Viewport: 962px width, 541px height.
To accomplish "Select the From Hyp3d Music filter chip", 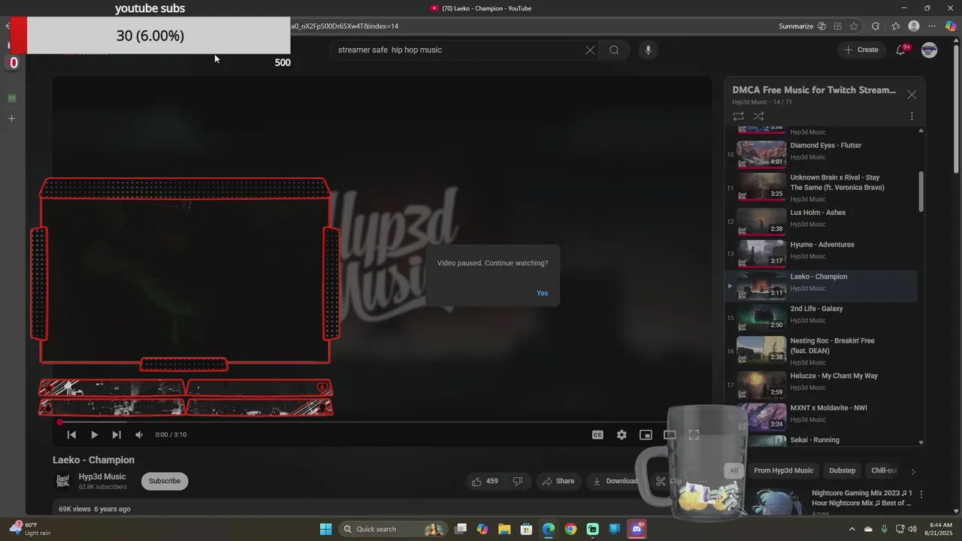I will tap(783, 470).
